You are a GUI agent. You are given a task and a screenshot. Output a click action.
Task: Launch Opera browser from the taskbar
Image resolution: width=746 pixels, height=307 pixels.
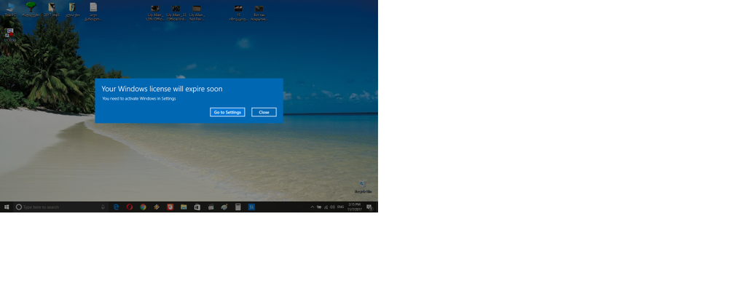click(130, 207)
